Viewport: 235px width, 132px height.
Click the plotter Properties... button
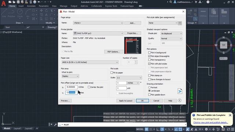pyautogui.click(x=133, y=33)
